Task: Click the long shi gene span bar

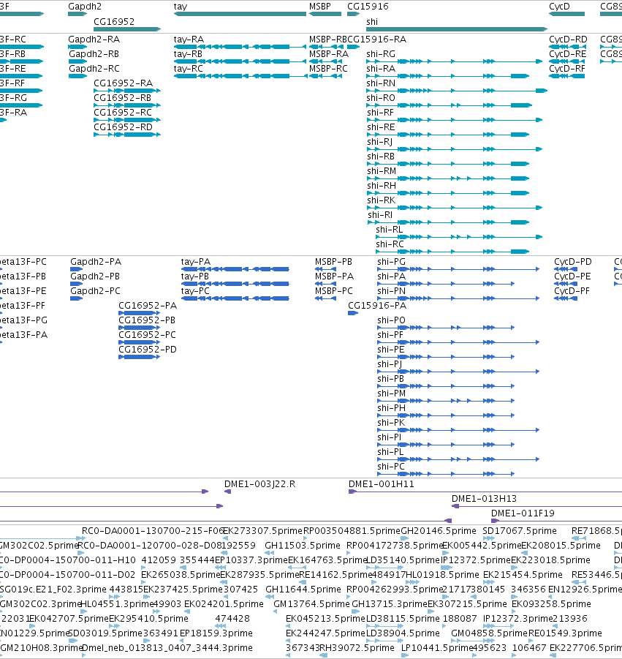Action: tap(457, 29)
